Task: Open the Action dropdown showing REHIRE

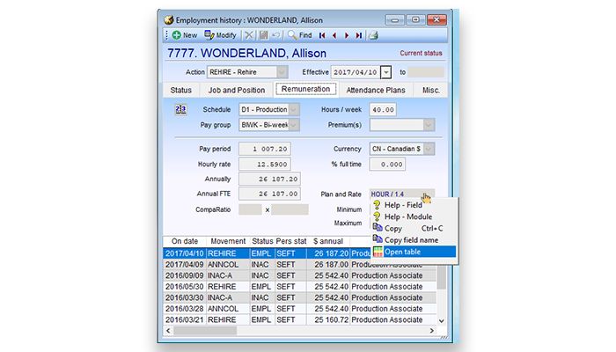Action: pyautogui.click(x=282, y=72)
